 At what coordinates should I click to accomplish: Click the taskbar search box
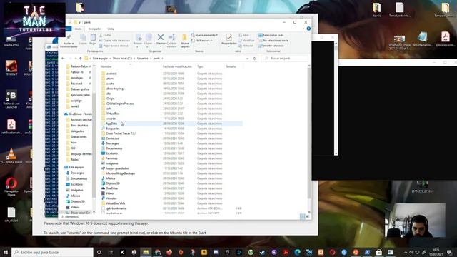(52, 252)
